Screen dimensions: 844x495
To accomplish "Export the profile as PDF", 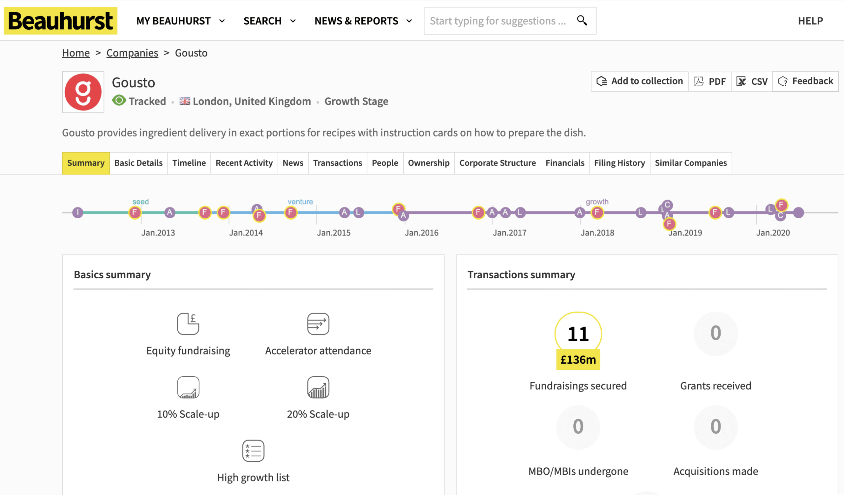I will click(710, 81).
